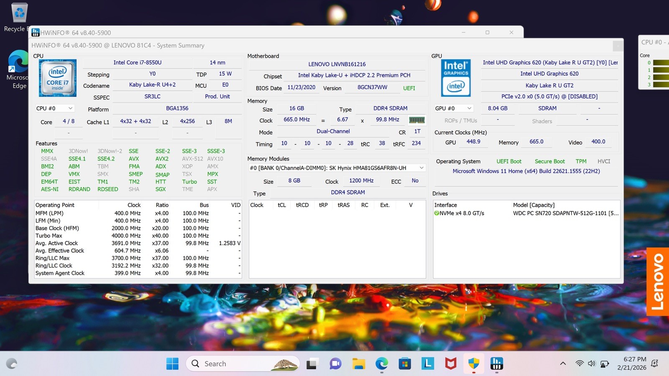
Task: Click the Windows 11 Home build text
Action: [526, 171]
